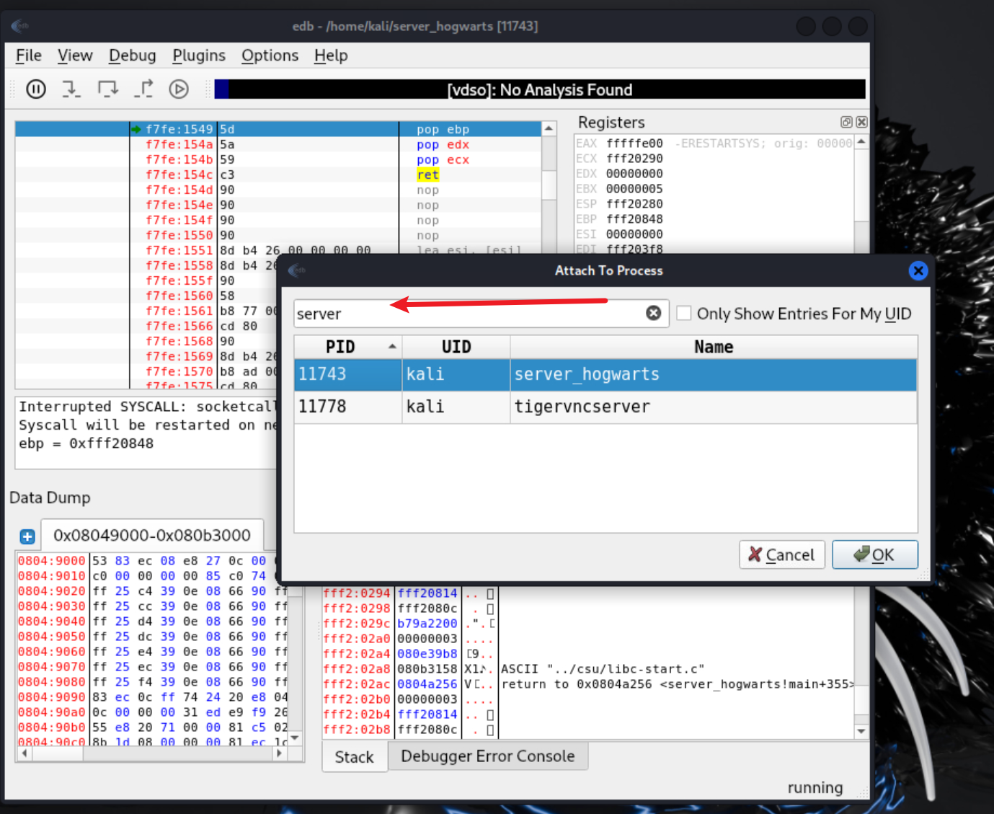
Task: Click the edb icon in main title bar
Action: 20,26
